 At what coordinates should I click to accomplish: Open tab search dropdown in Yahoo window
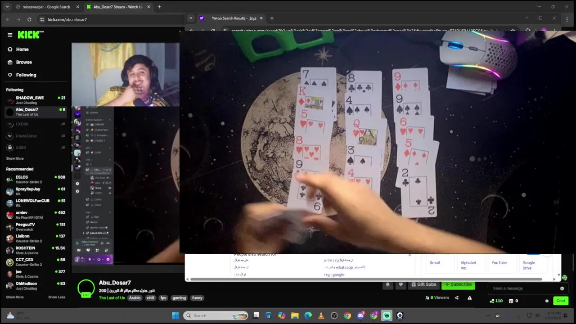(191, 18)
